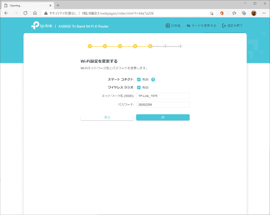The image size is (270, 215).
Task: Click the address bar URL 192.168.0.1
Action: click(118, 13)
